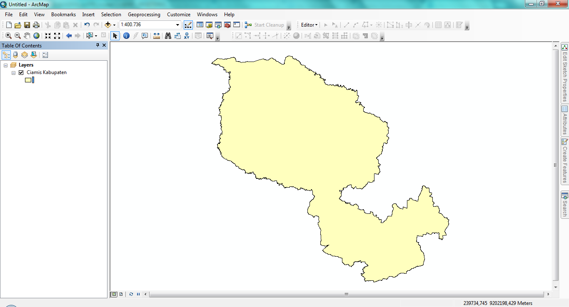Save the map with the floppy icon
The width and height of the screenshot is (569, 307).
coord(27,25)
